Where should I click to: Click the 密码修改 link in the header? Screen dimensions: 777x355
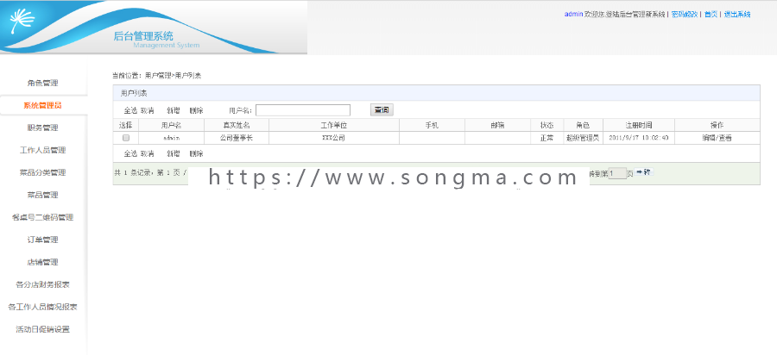pyautogui.click(x=685, y=15)
